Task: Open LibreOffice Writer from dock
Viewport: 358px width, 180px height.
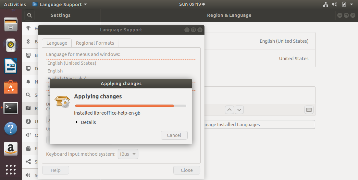Action: coord(11,66)
